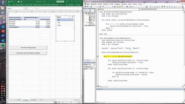This screenshot has width=185, height=104.
Task: Click the View Code icon in Project Explorer
Action: tap(85, 11)
